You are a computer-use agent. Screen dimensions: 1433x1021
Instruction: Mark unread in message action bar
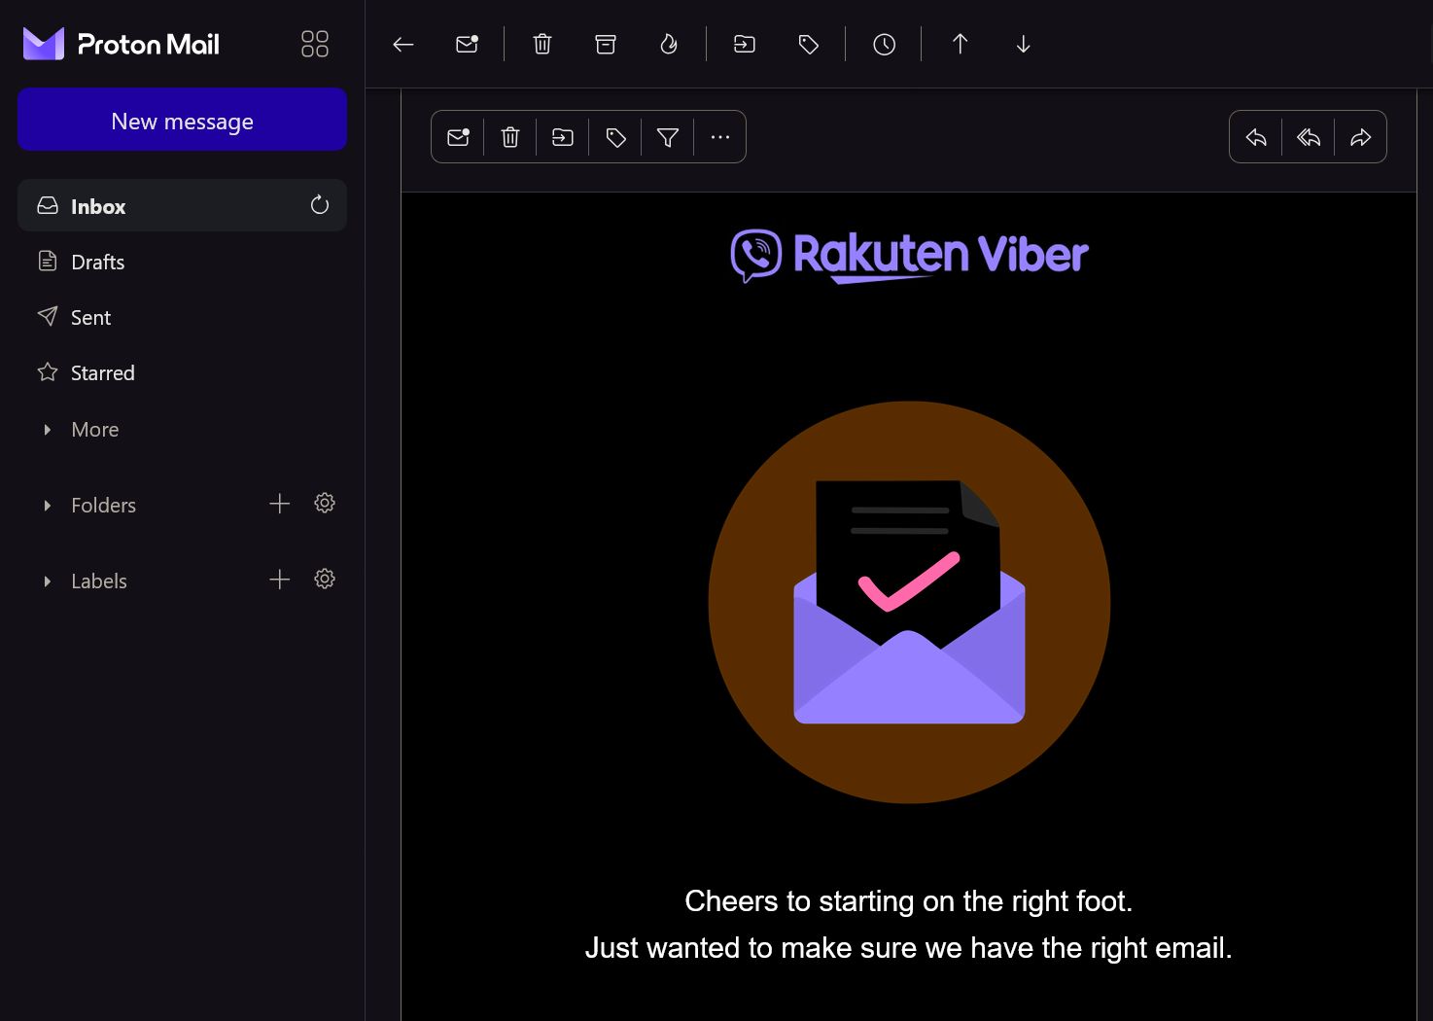(458, 137)
